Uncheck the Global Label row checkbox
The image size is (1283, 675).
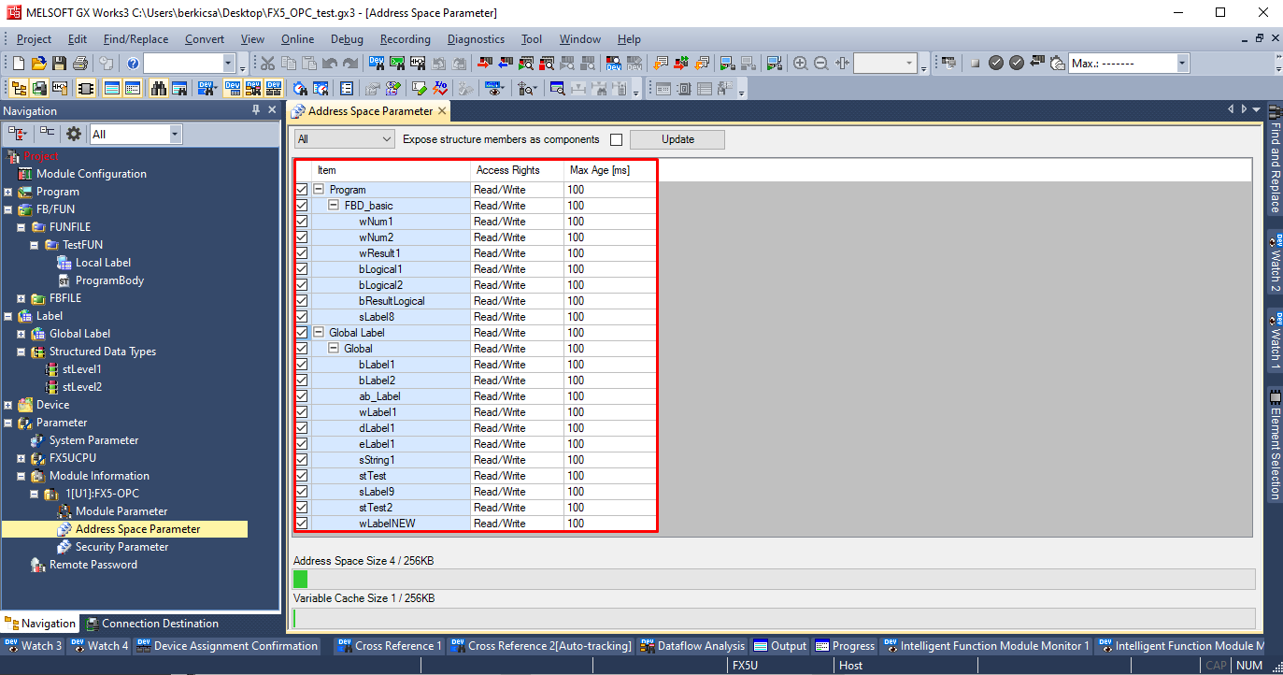(302, 333)
